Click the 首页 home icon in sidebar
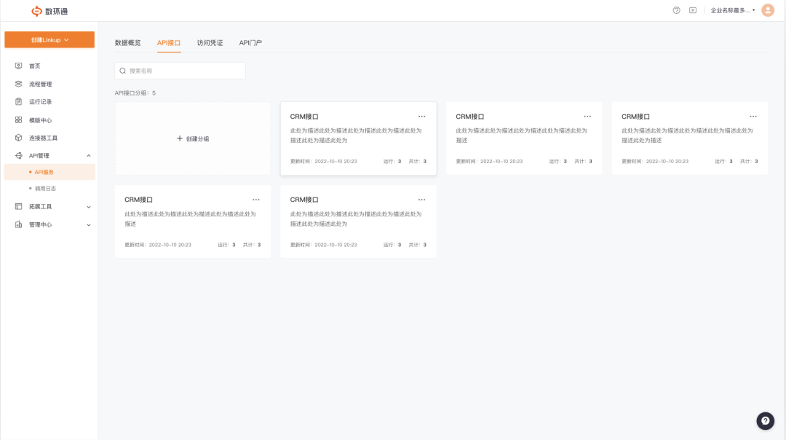This screenshot has width=786, height=440. point(18,66)
